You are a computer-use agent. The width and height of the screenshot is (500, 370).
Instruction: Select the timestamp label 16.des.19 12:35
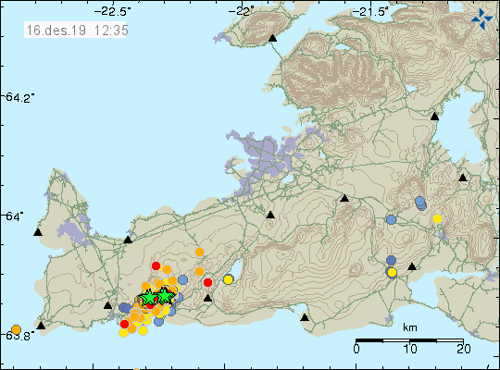coord(76,31)
